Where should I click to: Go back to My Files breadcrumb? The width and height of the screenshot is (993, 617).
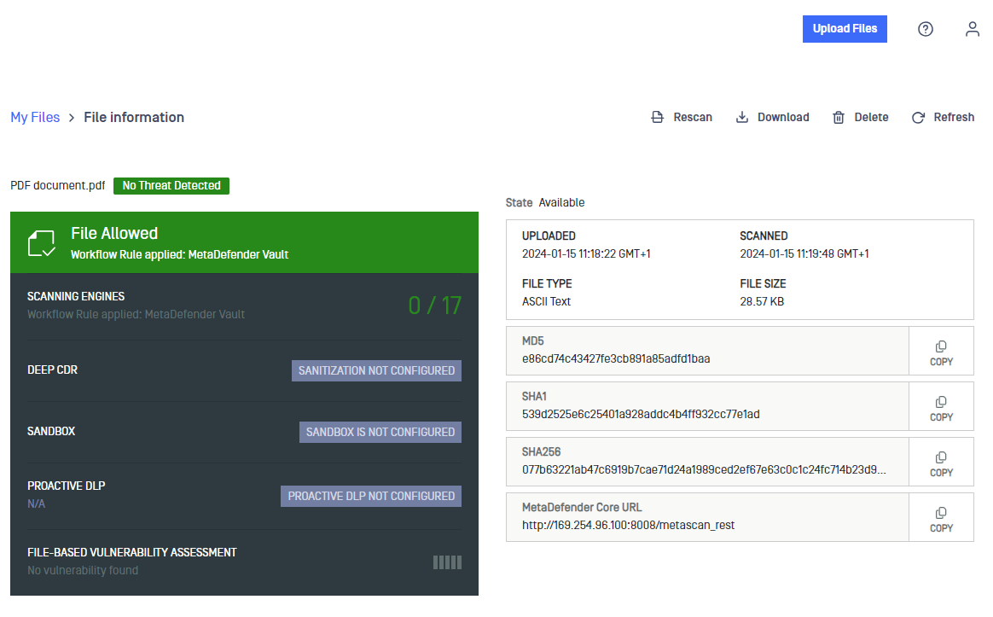pyautogui.click(x=35, y=117)
